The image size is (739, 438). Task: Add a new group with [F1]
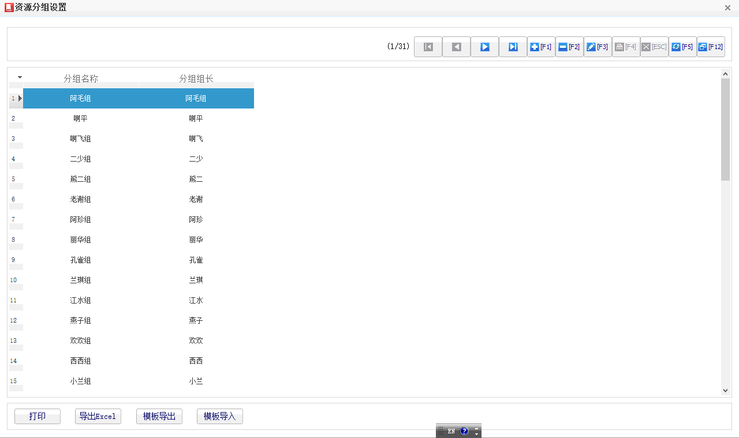click(x=541, y=47)
